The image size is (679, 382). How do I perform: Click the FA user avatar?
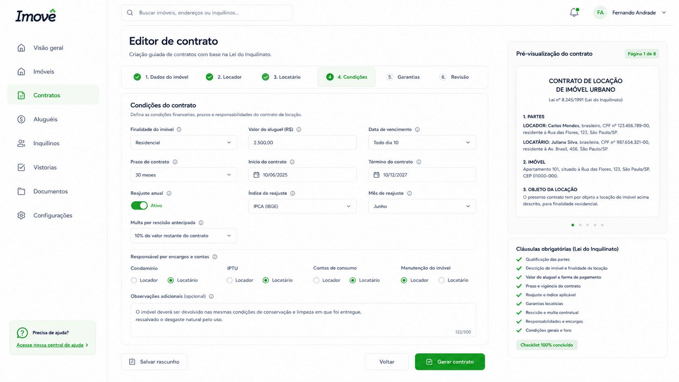(x=600, y=13)
